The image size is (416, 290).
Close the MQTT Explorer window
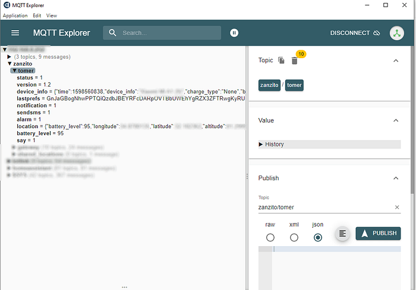pyautogui.click(x=404, y=5)
